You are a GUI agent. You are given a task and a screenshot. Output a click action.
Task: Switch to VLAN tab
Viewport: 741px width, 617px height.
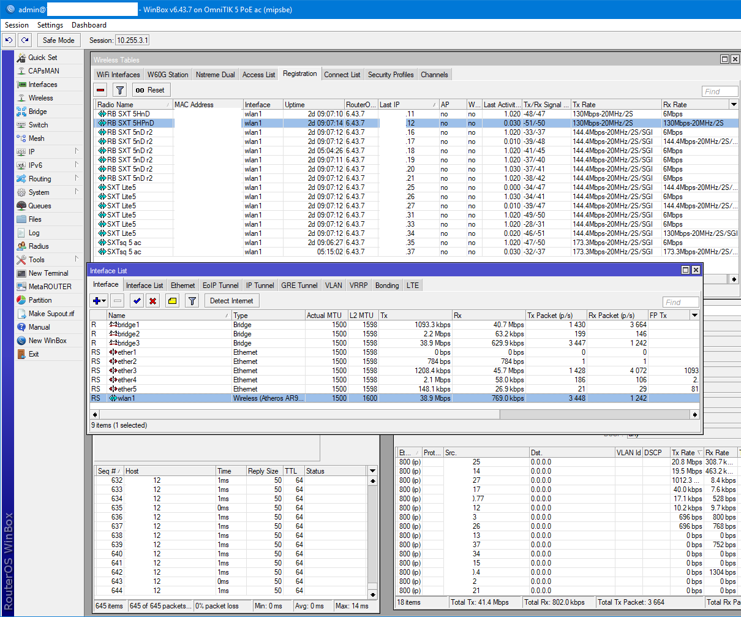(x=334, y=286)
